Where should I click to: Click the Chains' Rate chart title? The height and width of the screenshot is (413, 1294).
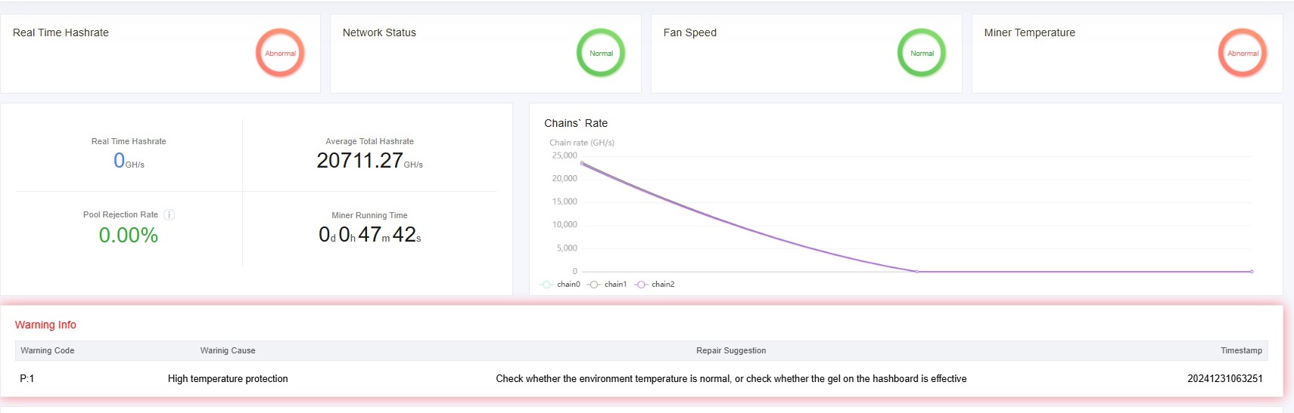pyautogui.click(x=576, y=123)
